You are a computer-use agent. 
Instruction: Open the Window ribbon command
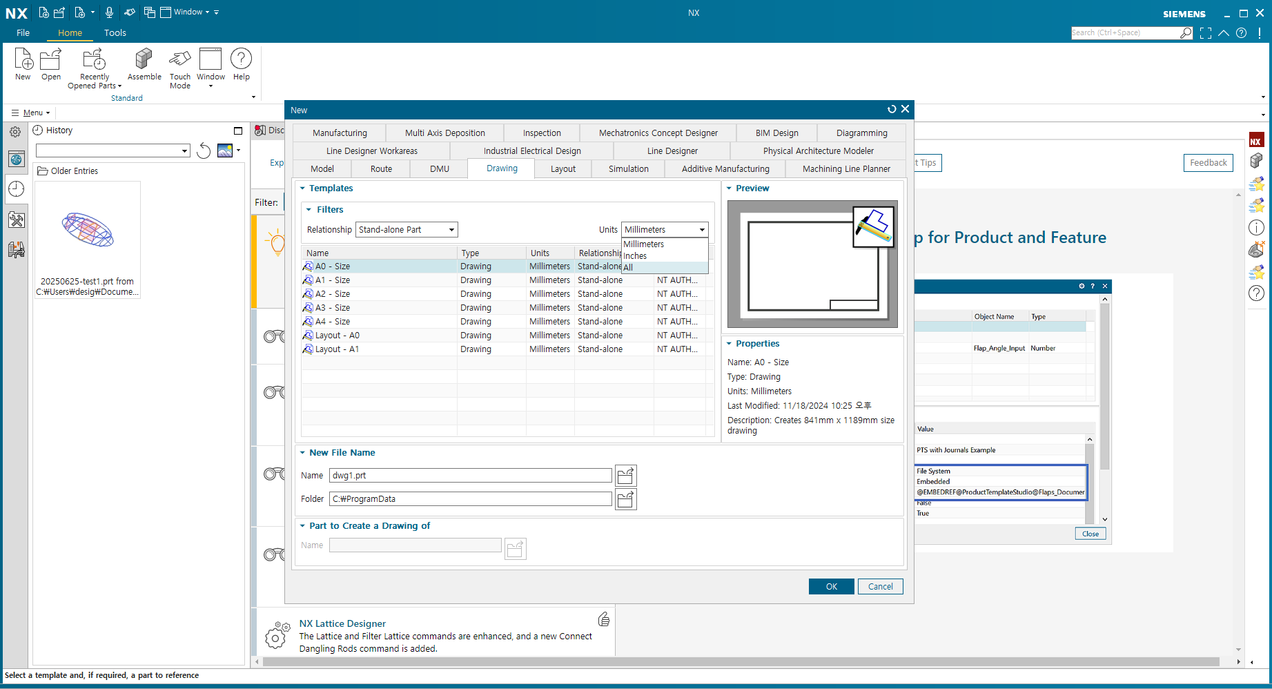211,68
